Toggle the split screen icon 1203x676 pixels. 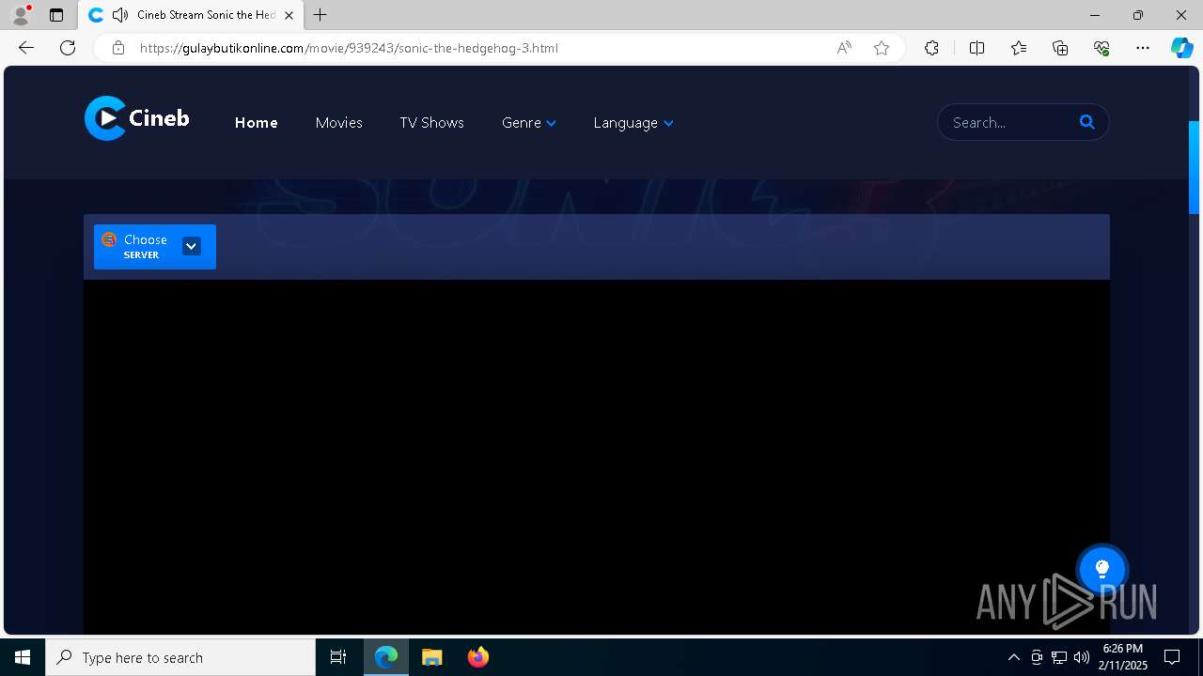pyautogui.click(x=976, y=48)
